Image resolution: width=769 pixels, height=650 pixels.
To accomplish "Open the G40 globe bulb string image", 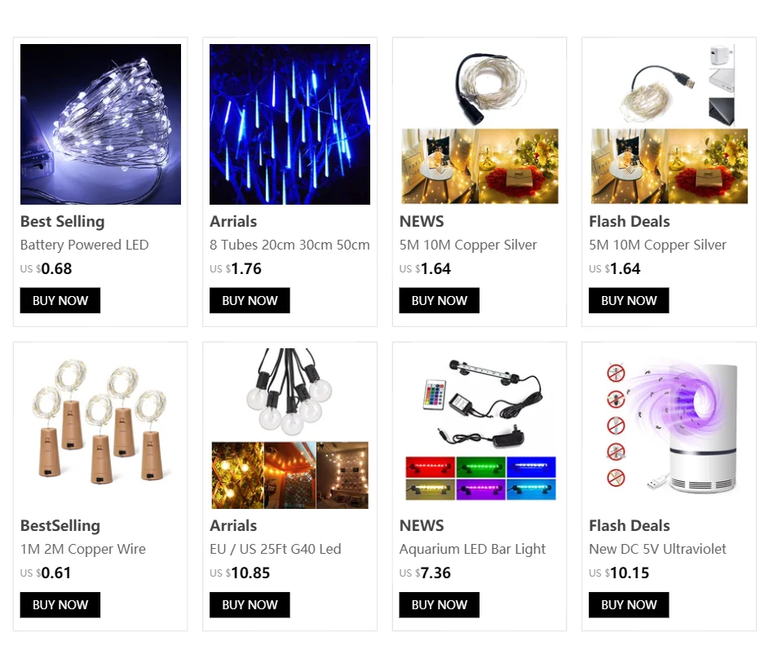I will pos(289,428).
